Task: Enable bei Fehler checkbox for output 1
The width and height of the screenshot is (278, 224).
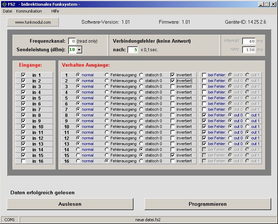Action: (x=204, y=75)
